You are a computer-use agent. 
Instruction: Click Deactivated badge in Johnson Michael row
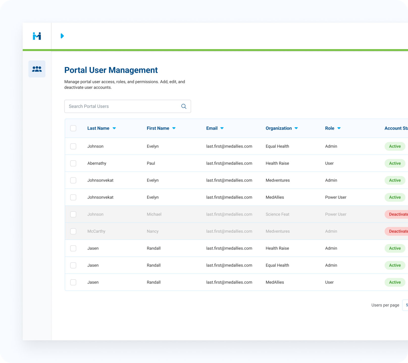397,214
